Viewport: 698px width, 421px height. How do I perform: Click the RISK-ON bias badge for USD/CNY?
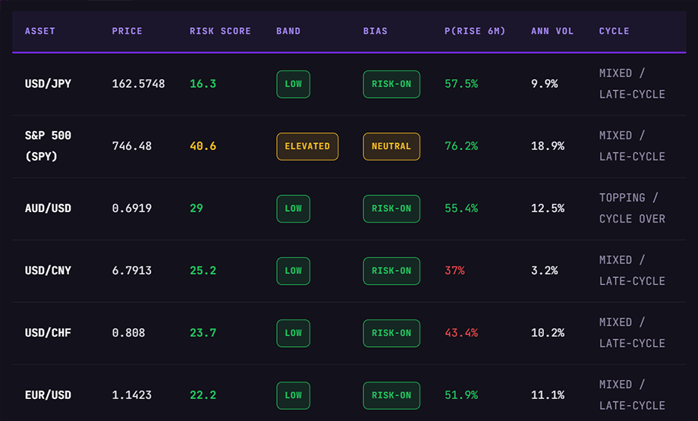[x=391, y=271]
